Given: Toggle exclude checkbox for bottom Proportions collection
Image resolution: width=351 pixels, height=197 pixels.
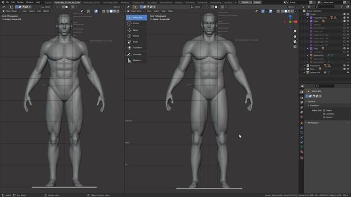Looking at the screenshot, I should [344, 66].
